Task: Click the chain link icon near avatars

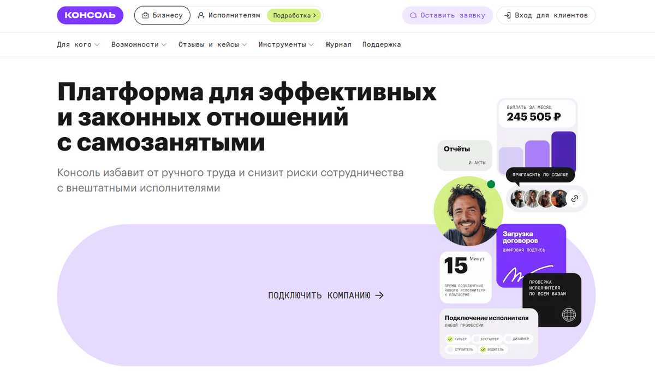Action: (575, 199)
